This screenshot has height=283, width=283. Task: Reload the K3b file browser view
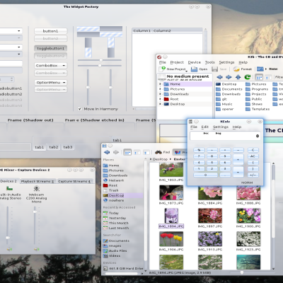[x=248, y=77]
